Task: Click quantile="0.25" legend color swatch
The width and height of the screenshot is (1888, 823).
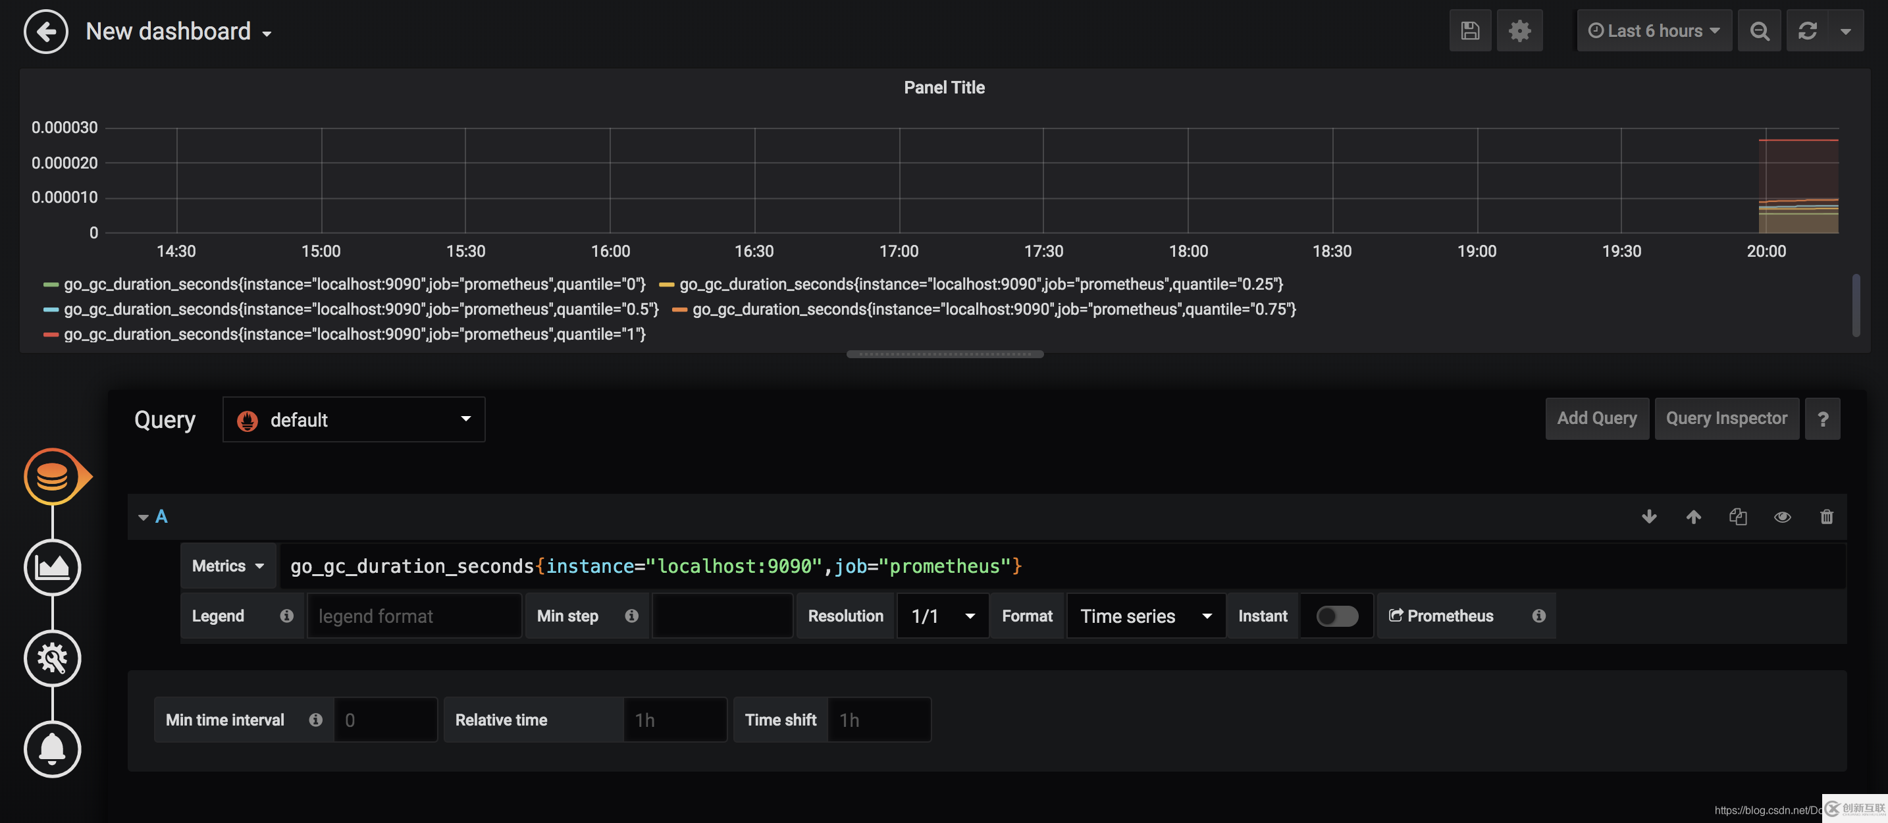Action: click(x=666, y=284)
